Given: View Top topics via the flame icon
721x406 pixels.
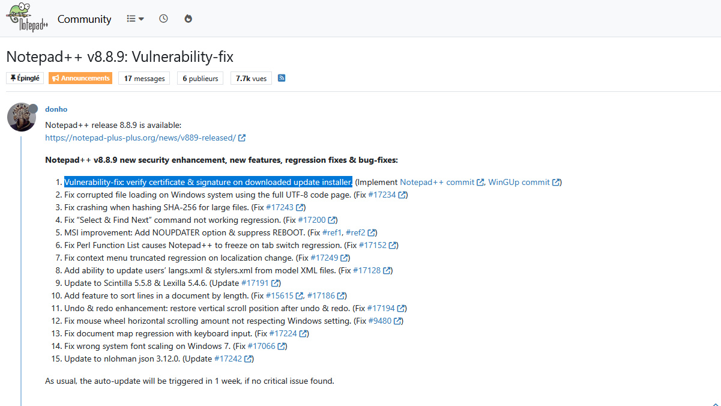Looking at the screenshot, I should [188, 18].
